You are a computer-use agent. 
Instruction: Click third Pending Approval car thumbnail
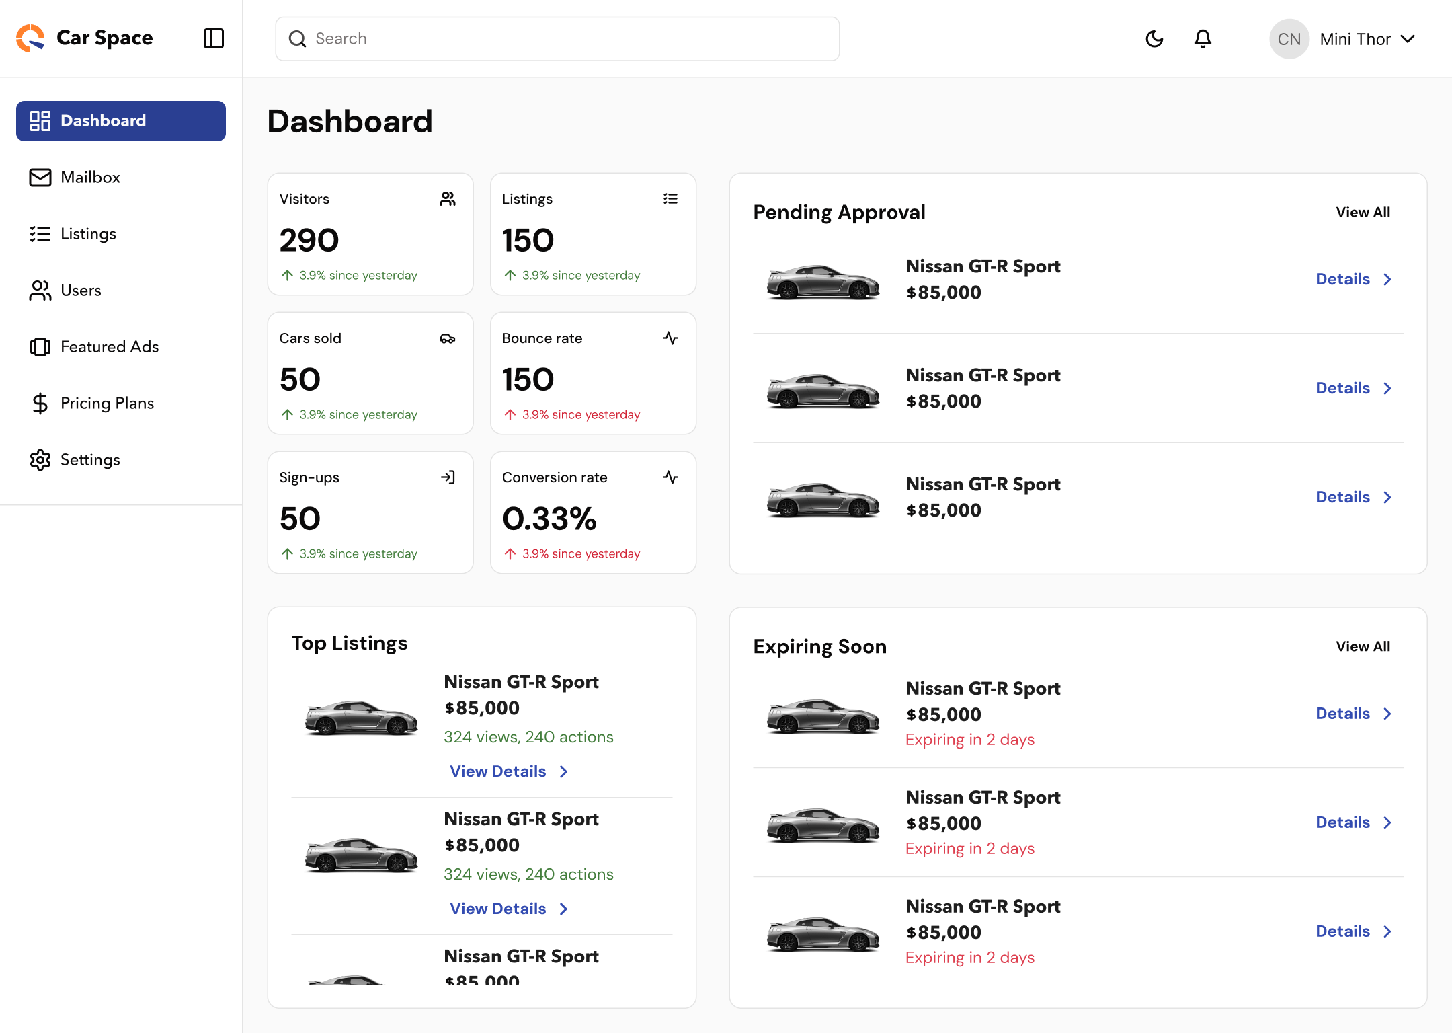pyautogui.click(x=823, y=499)
